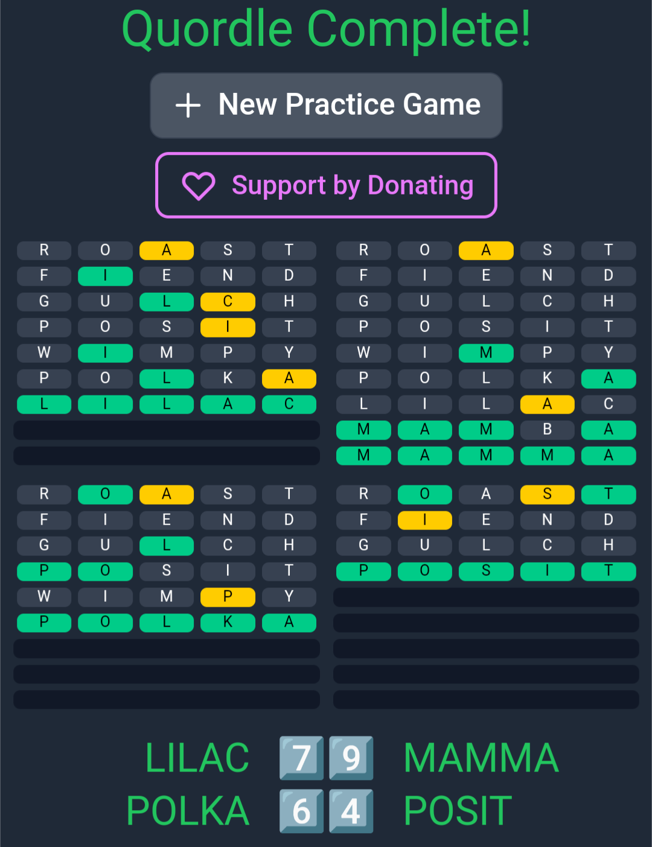The width and height of the screenshot is (652, 847).
Task: Open the Support by Donating text
Action: point(353,185)
